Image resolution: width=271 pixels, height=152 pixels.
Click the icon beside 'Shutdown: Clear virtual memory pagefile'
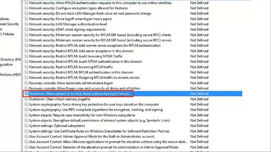(x=26, y=99)
